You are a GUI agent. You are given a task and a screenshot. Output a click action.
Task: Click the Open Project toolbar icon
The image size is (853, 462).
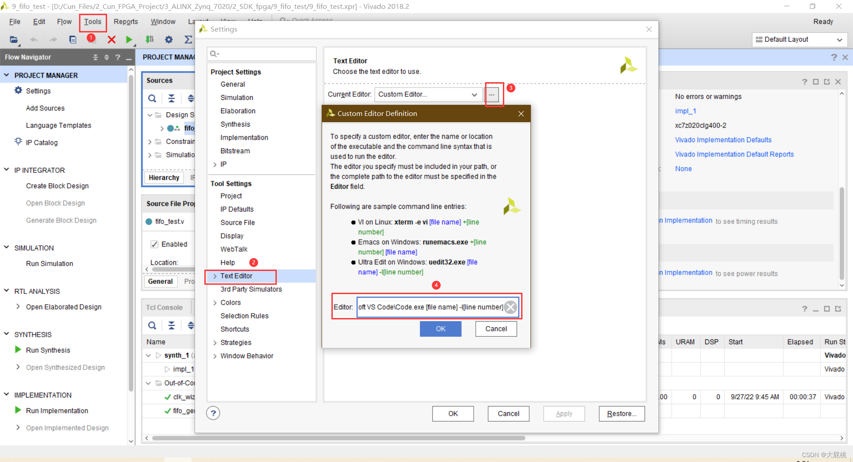coord(14,40)
